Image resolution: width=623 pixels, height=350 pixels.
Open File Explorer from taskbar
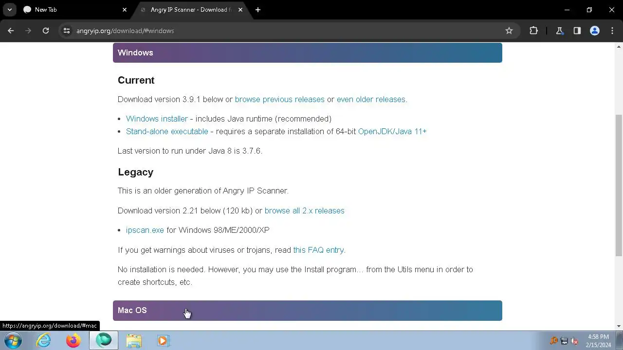tap(134, 341)
